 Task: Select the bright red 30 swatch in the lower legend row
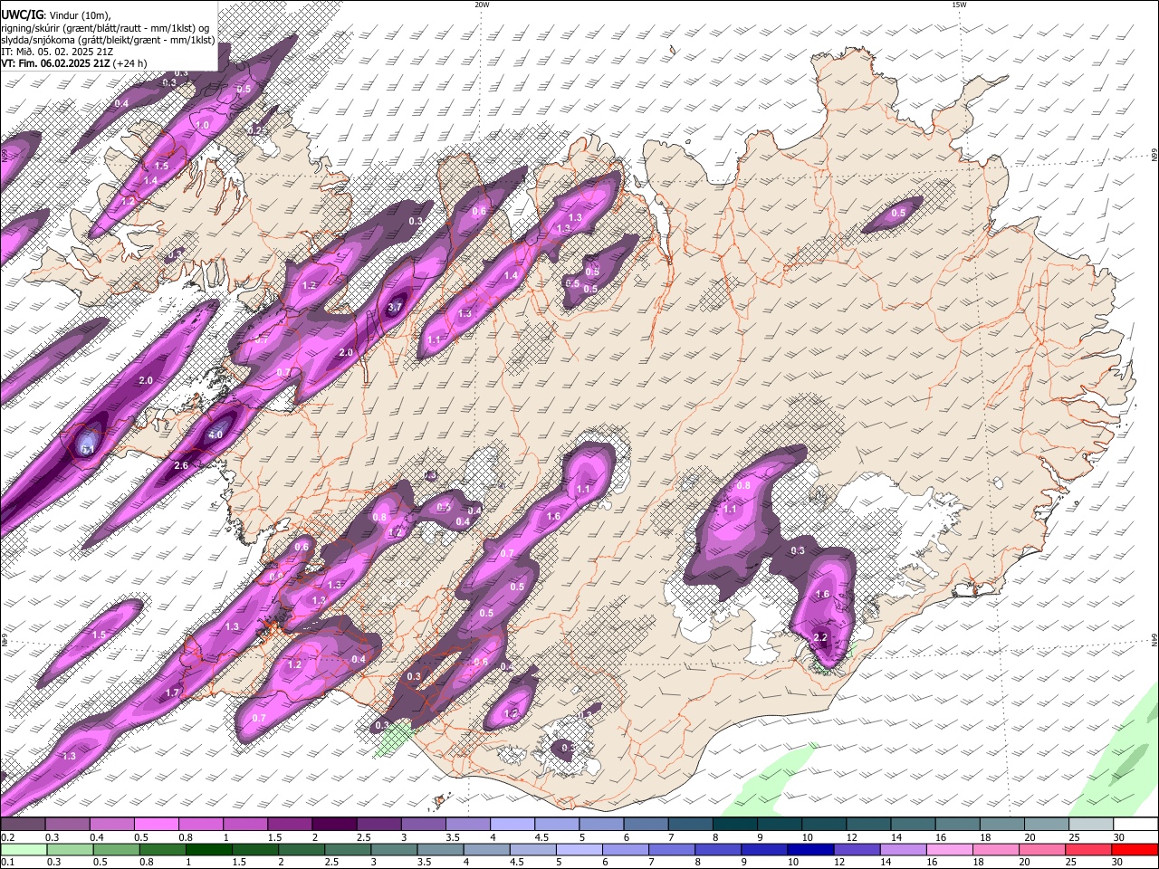[1135, 849]
